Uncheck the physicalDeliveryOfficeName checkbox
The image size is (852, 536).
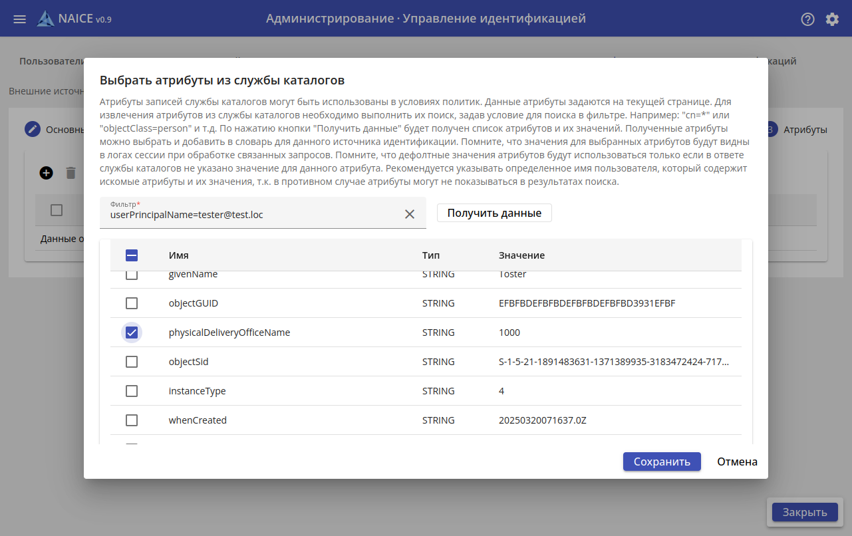132,333
